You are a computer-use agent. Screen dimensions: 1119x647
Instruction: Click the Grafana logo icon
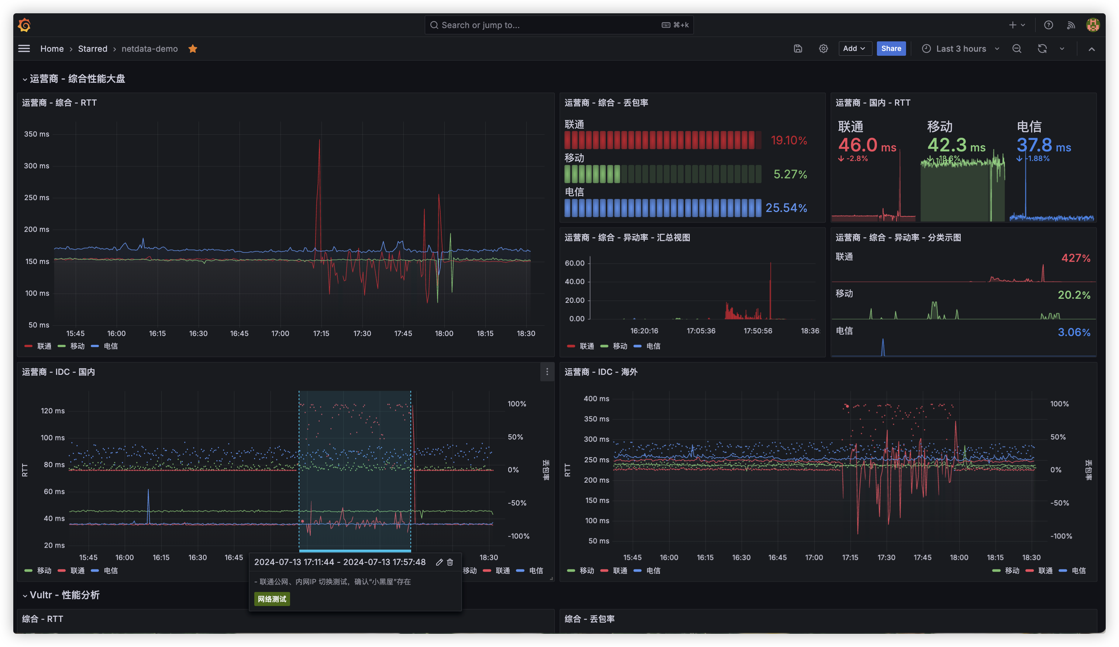[x=24, y=25]
